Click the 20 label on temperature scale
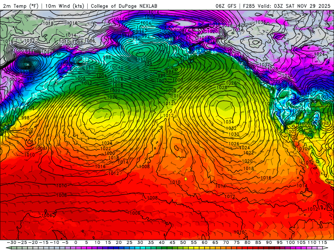This screenshot has width=334, height=250. click(x=119, y=242)
